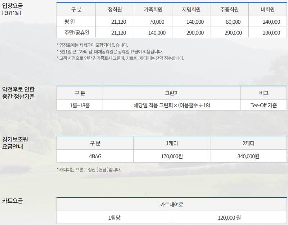288x225 pixels.
Task: Click the 340,000원 2캐디 fee
Action: pyautogui.click(x=248, y=156)
